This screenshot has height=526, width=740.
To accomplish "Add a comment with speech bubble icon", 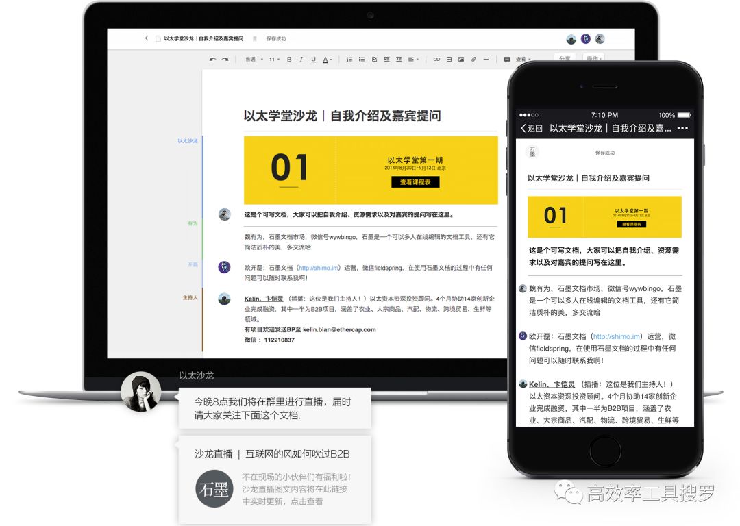I will click(x=507, y=60).
